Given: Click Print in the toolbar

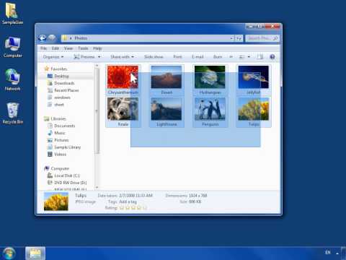Looking at the screenshot, I should [x=177, y=57].
